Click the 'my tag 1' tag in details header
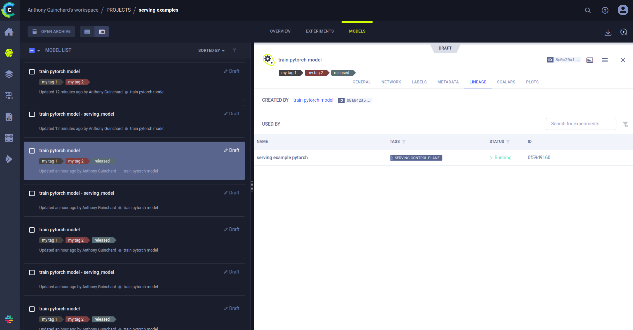 (291, 73)
